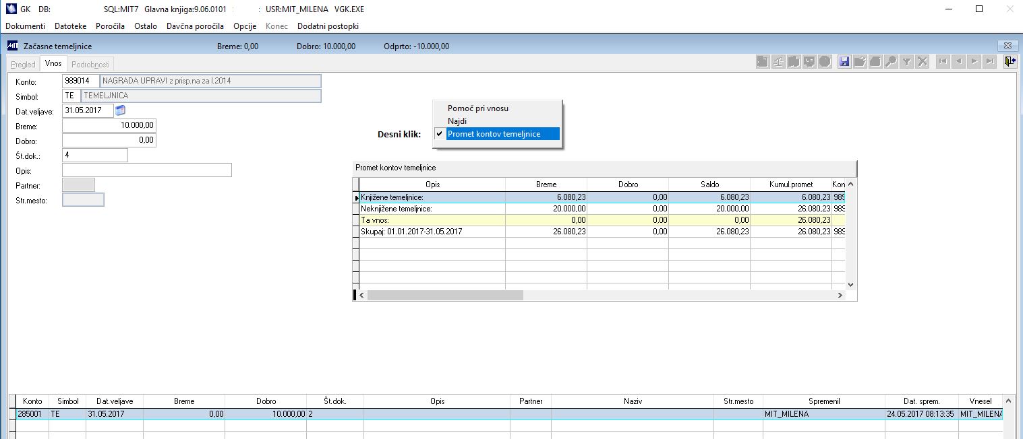Viewport: 1023px width, 439px height.
Task: Open the calendar picker beside Dat.veljave
Action: click(x=121, y=110)
